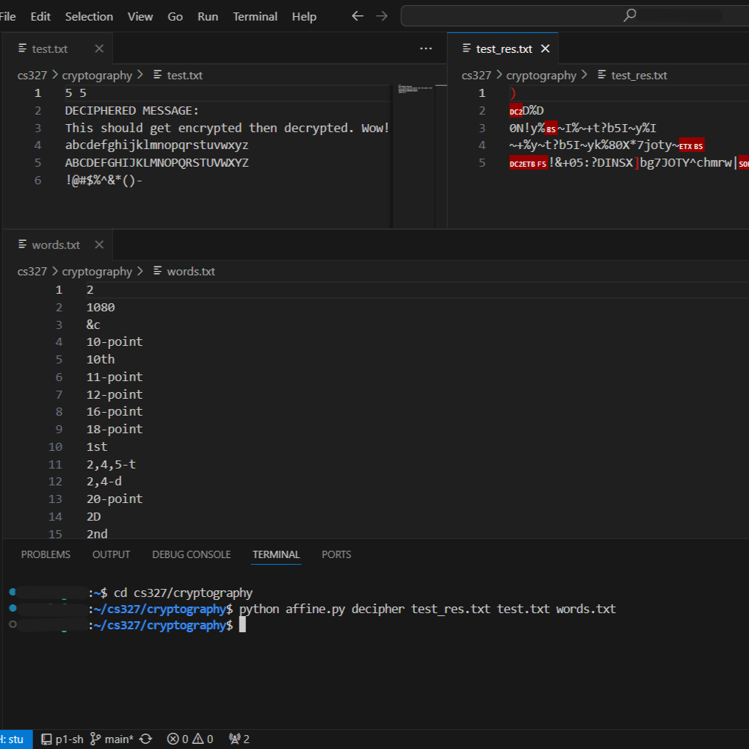The width and height of the screenshot is (749, 749).
Task: Click the python affine.py decipher command line
Action: point(427,609)
